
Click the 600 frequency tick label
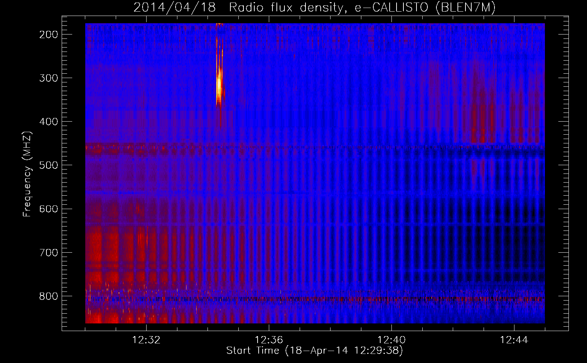(x=49, y=209)
